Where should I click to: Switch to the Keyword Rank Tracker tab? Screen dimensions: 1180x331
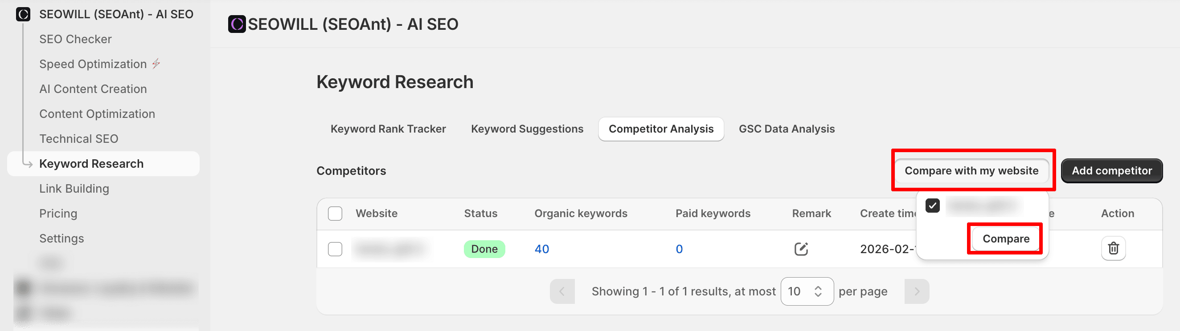[388, 129]
